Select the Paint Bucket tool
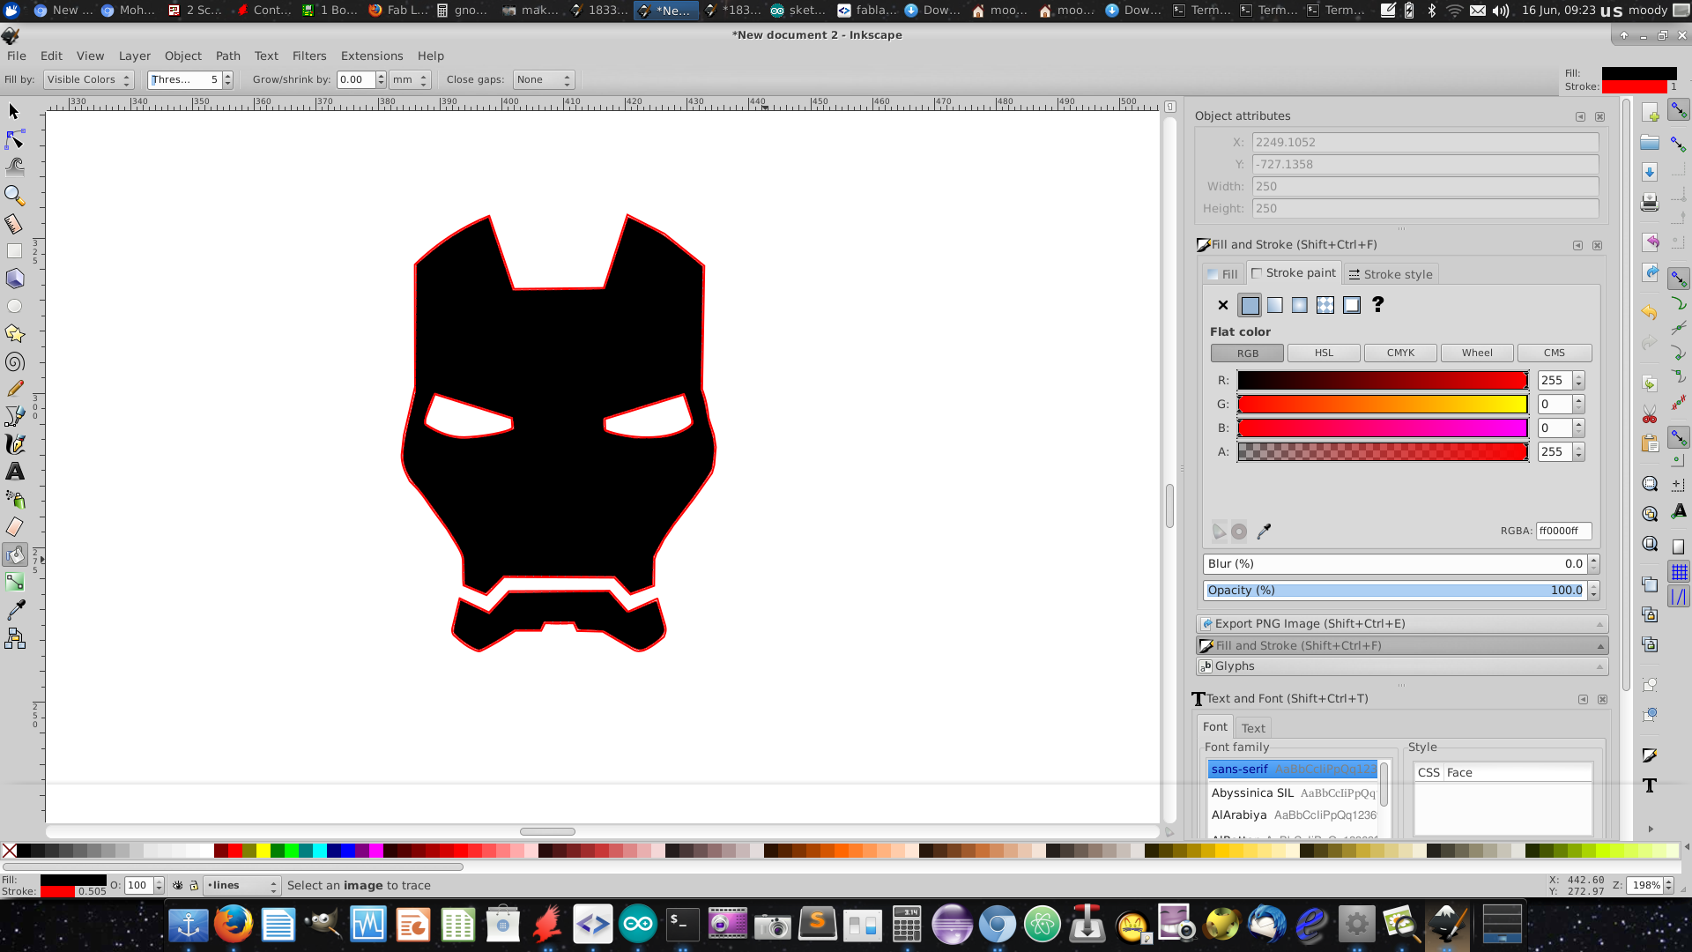The width and height of the screenshot is (1692, 952). coord(14,554)
